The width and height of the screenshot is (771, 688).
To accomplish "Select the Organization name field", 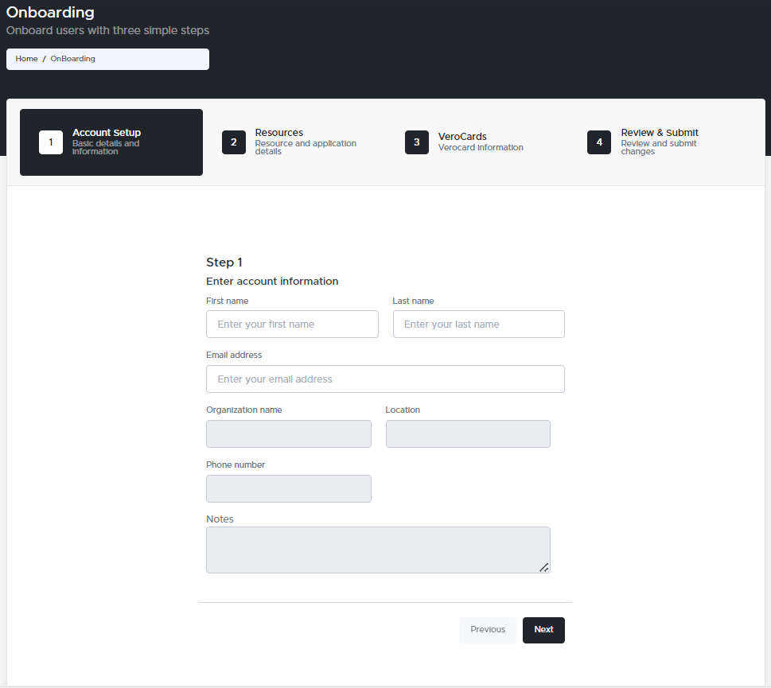I will [288, 433].
